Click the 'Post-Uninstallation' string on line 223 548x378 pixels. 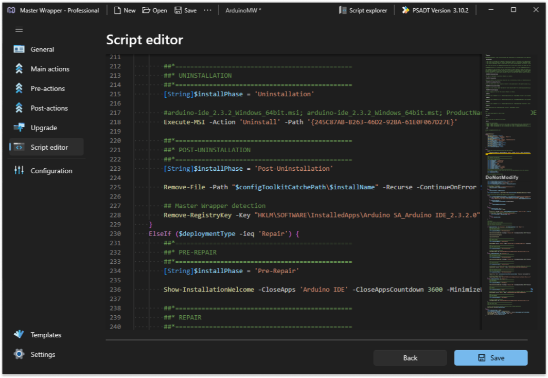click(x=294, y=168)
